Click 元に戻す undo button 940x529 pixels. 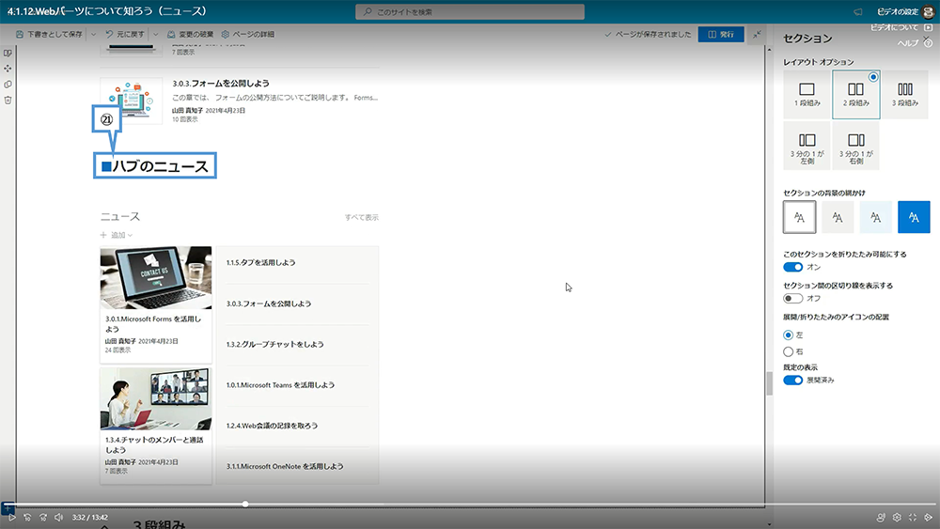click(x=125, y=34)
